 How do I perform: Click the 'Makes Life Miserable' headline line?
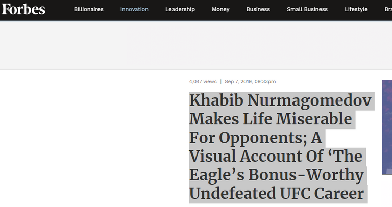[271, 119]
